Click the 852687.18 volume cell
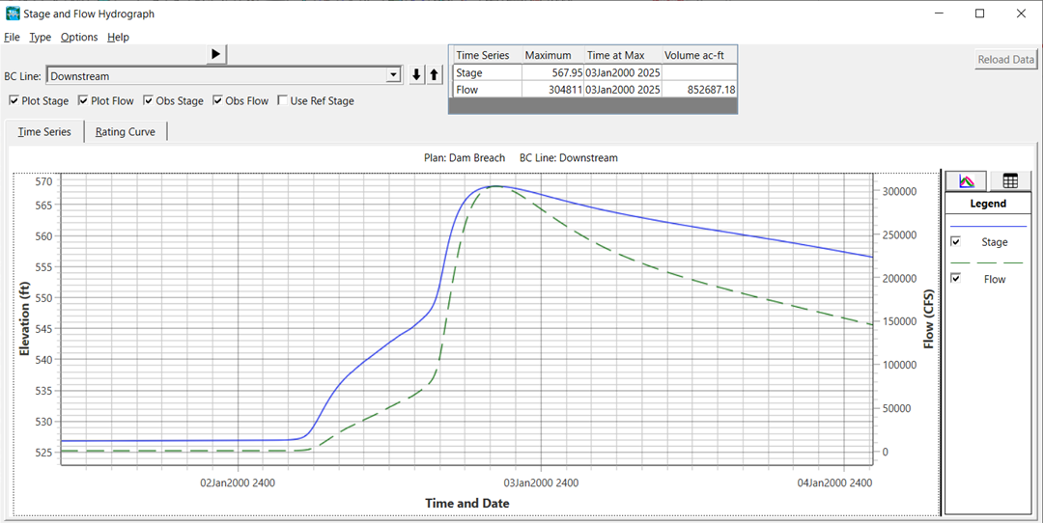 (700, 89)
